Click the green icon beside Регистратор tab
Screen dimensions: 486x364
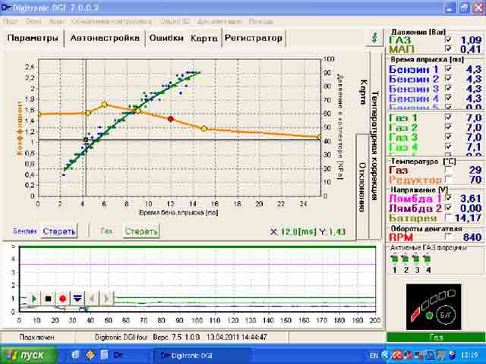point(372,37)
